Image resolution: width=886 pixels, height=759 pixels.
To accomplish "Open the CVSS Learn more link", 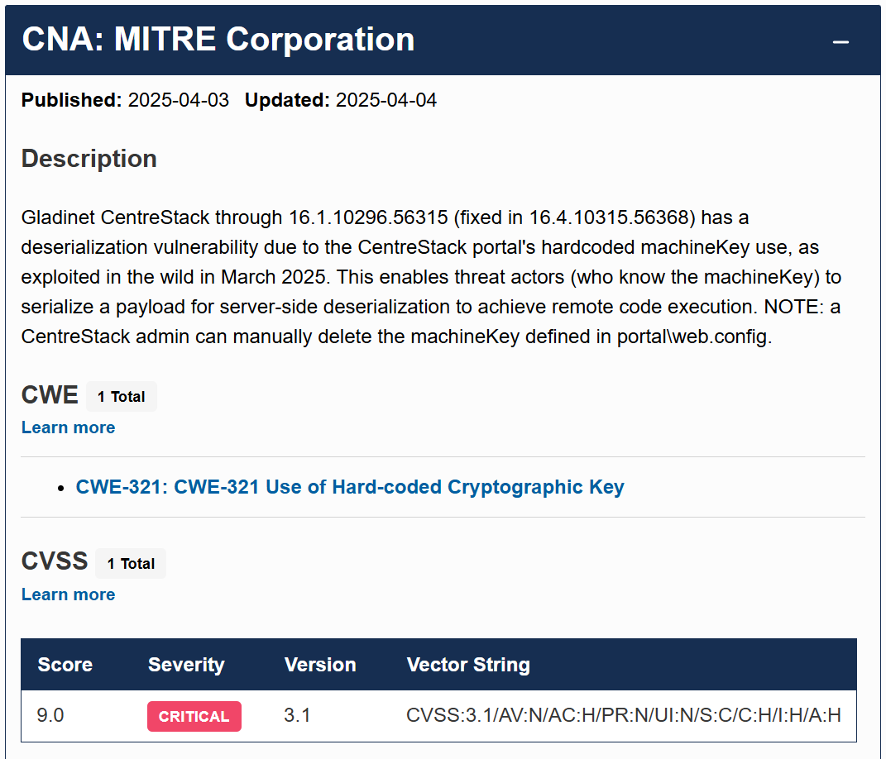I will point(68,594).
